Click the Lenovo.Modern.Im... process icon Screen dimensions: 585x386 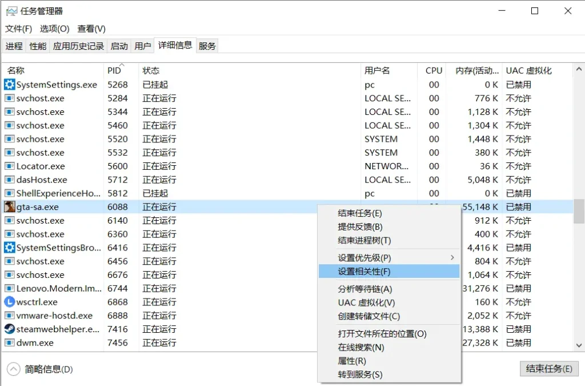click(9, 288)
